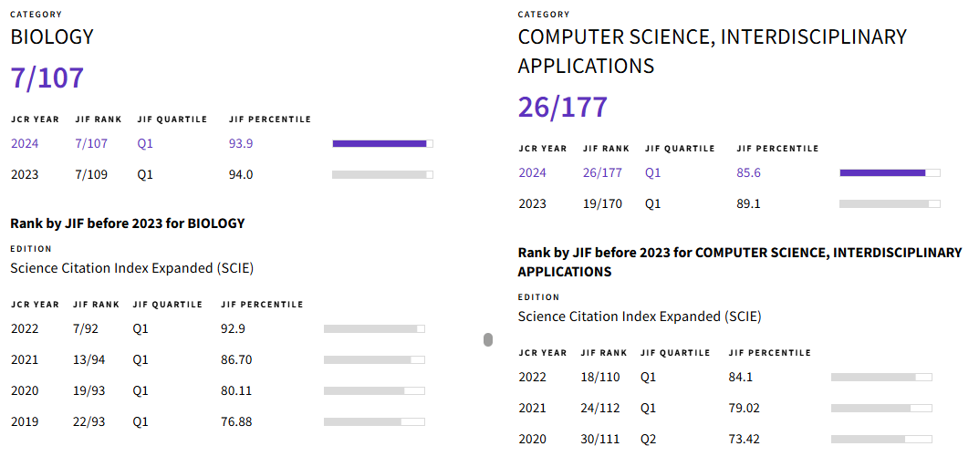Image resolution: width=979 pixels, height=467 pixels.
Task: Click the Computer Science, Interdisciplinary Applications category title
Action: coord(712,51)
